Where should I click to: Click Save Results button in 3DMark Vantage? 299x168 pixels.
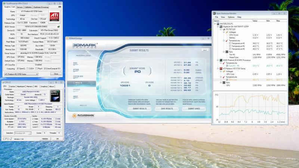point(167,109)
